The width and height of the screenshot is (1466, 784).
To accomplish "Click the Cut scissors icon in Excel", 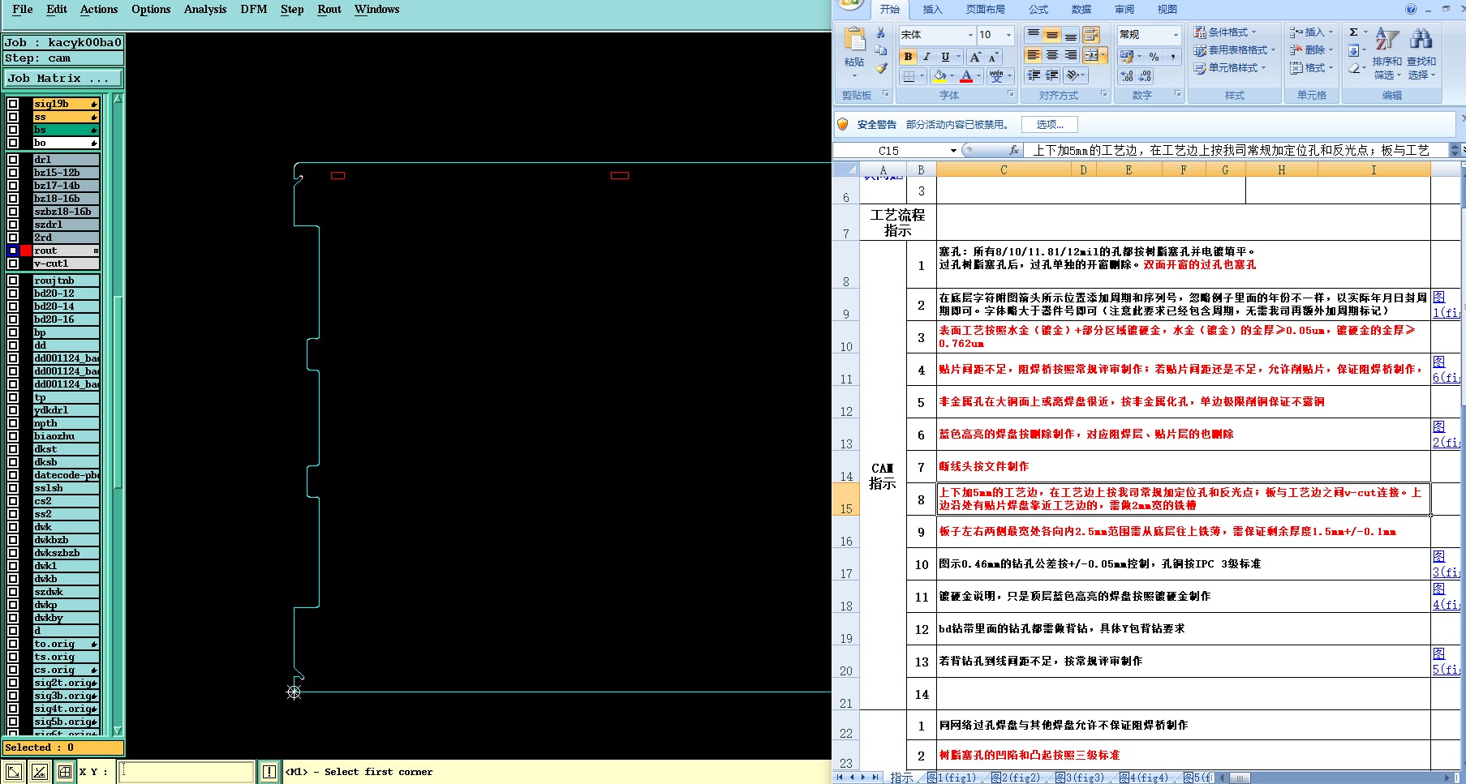I will (881, 33).
